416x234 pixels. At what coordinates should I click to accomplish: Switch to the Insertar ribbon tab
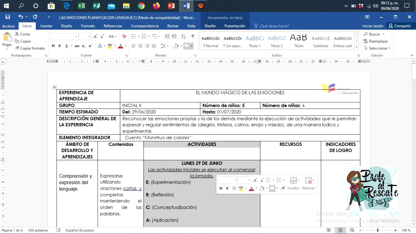click(46, 26)
